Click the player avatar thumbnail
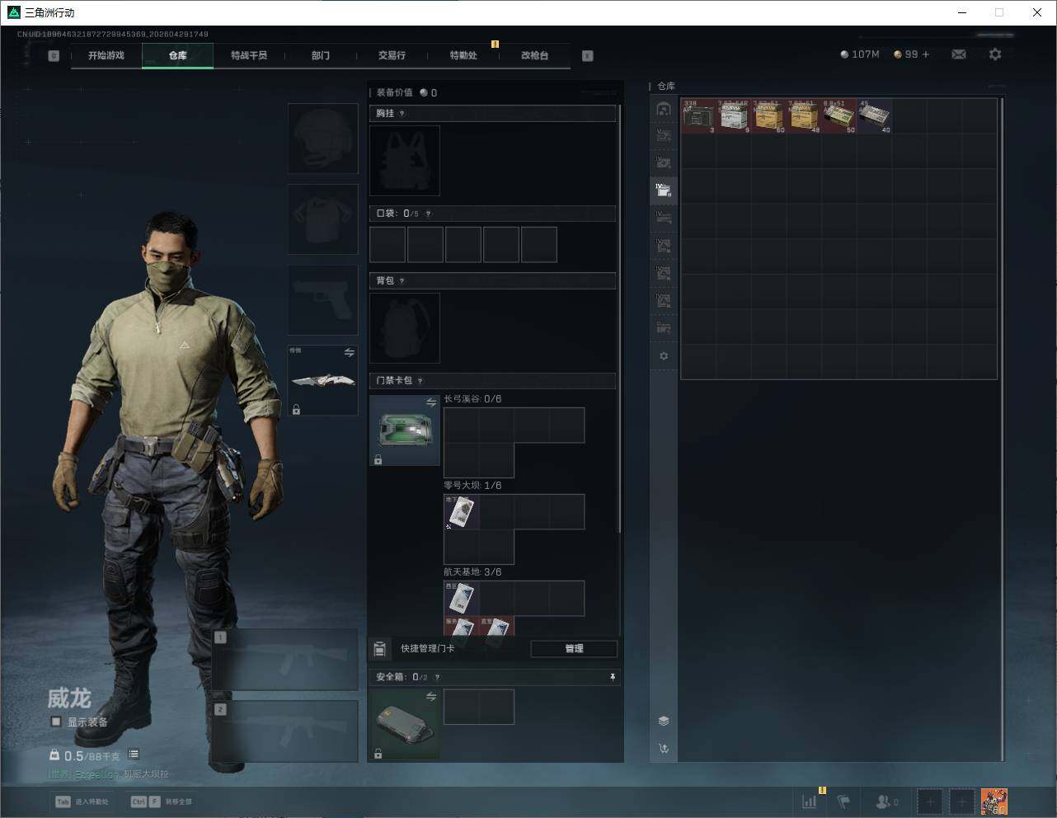 (994, 802)
